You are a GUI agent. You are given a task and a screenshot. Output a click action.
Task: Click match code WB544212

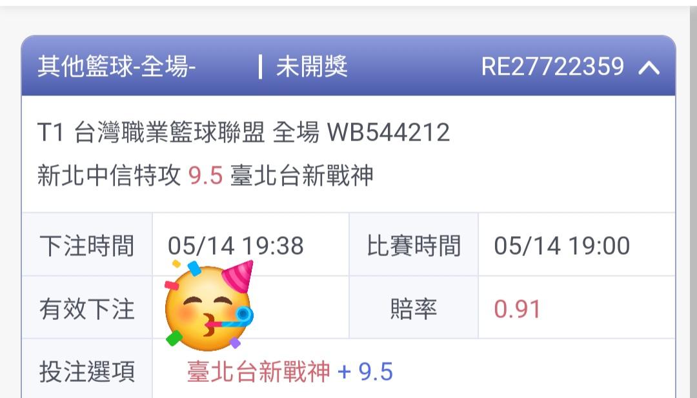coord(389,132)
